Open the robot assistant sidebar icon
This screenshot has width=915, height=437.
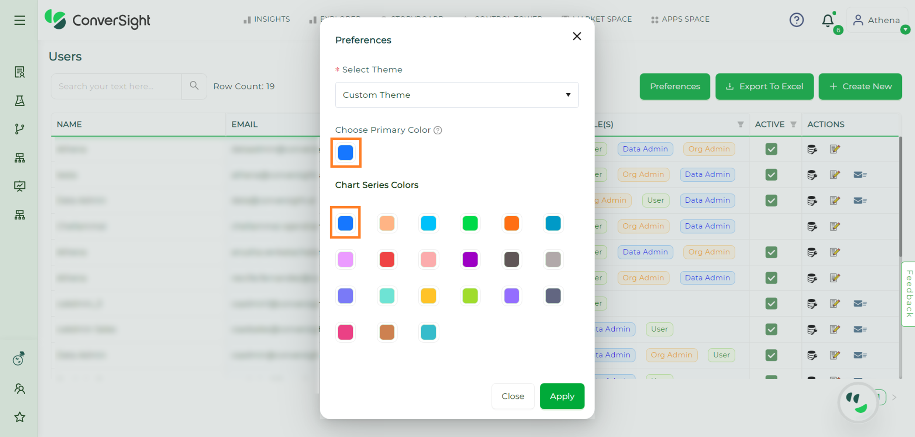coord(19,359)
